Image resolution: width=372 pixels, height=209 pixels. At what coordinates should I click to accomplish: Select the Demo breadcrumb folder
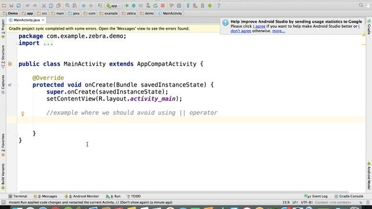(x=10, y=13)
